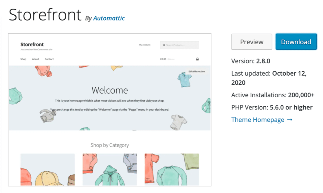Viewport: 323px width, 193px height.
Task: Select the Shop menu item in preview
Action: pyautogui.click(x=23, y=59)
